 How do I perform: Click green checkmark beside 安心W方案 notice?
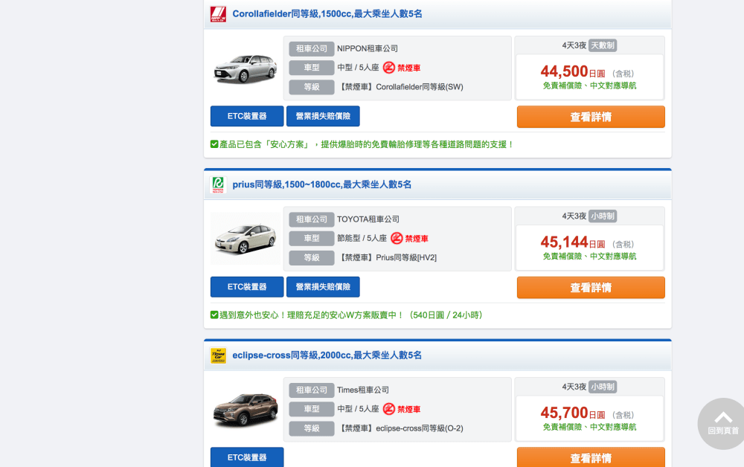[x=214, y=315]
